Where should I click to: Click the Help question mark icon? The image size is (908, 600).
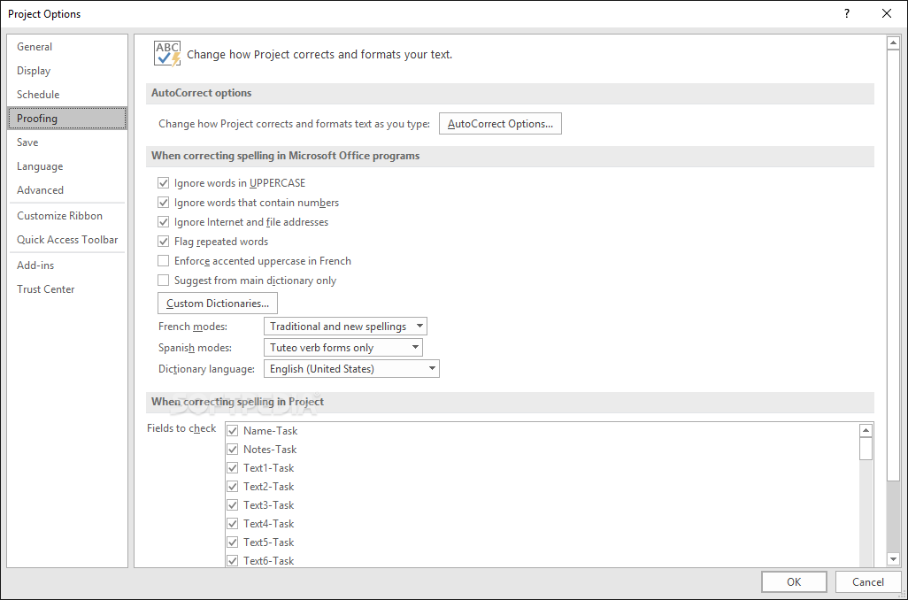(x=847, y=13)
